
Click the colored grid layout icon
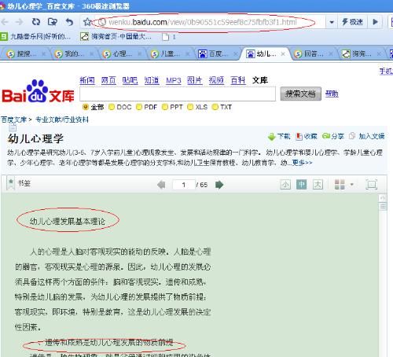pos(340,185)
